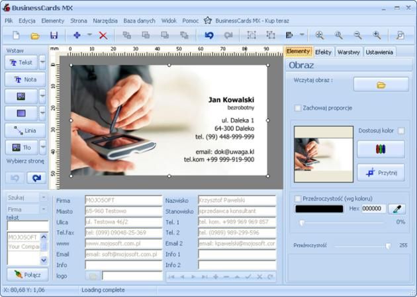This screenshot has width=417, height=297.
Task: Click the black transparency color swatch
Action: click(x=319, y=208)
